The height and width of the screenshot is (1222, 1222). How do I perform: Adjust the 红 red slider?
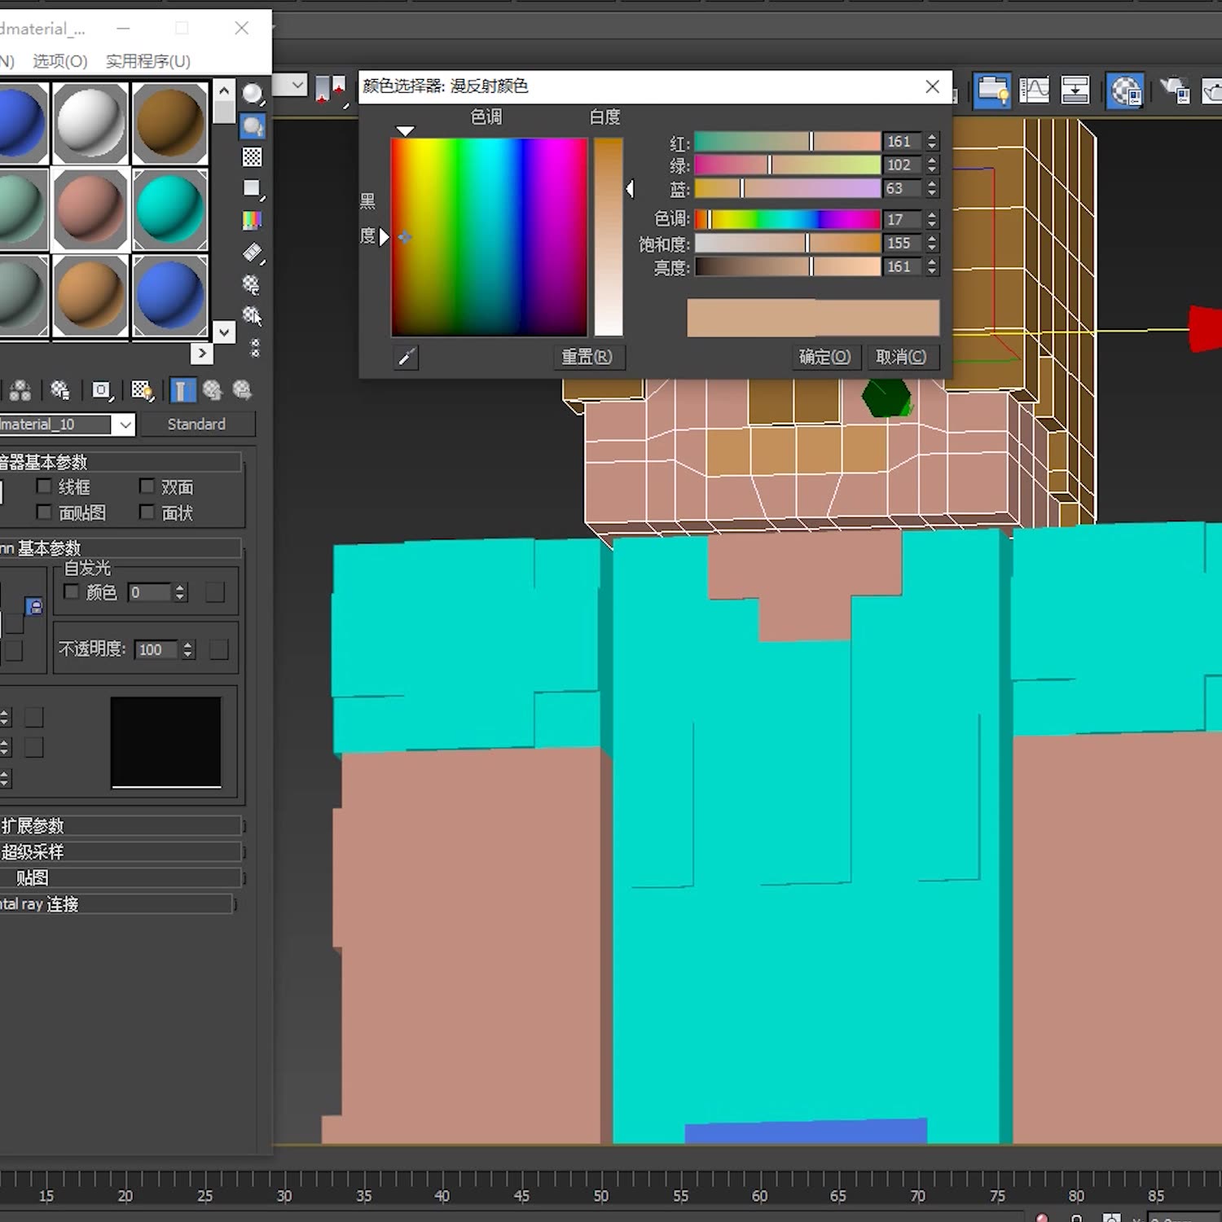coord(787,142)
